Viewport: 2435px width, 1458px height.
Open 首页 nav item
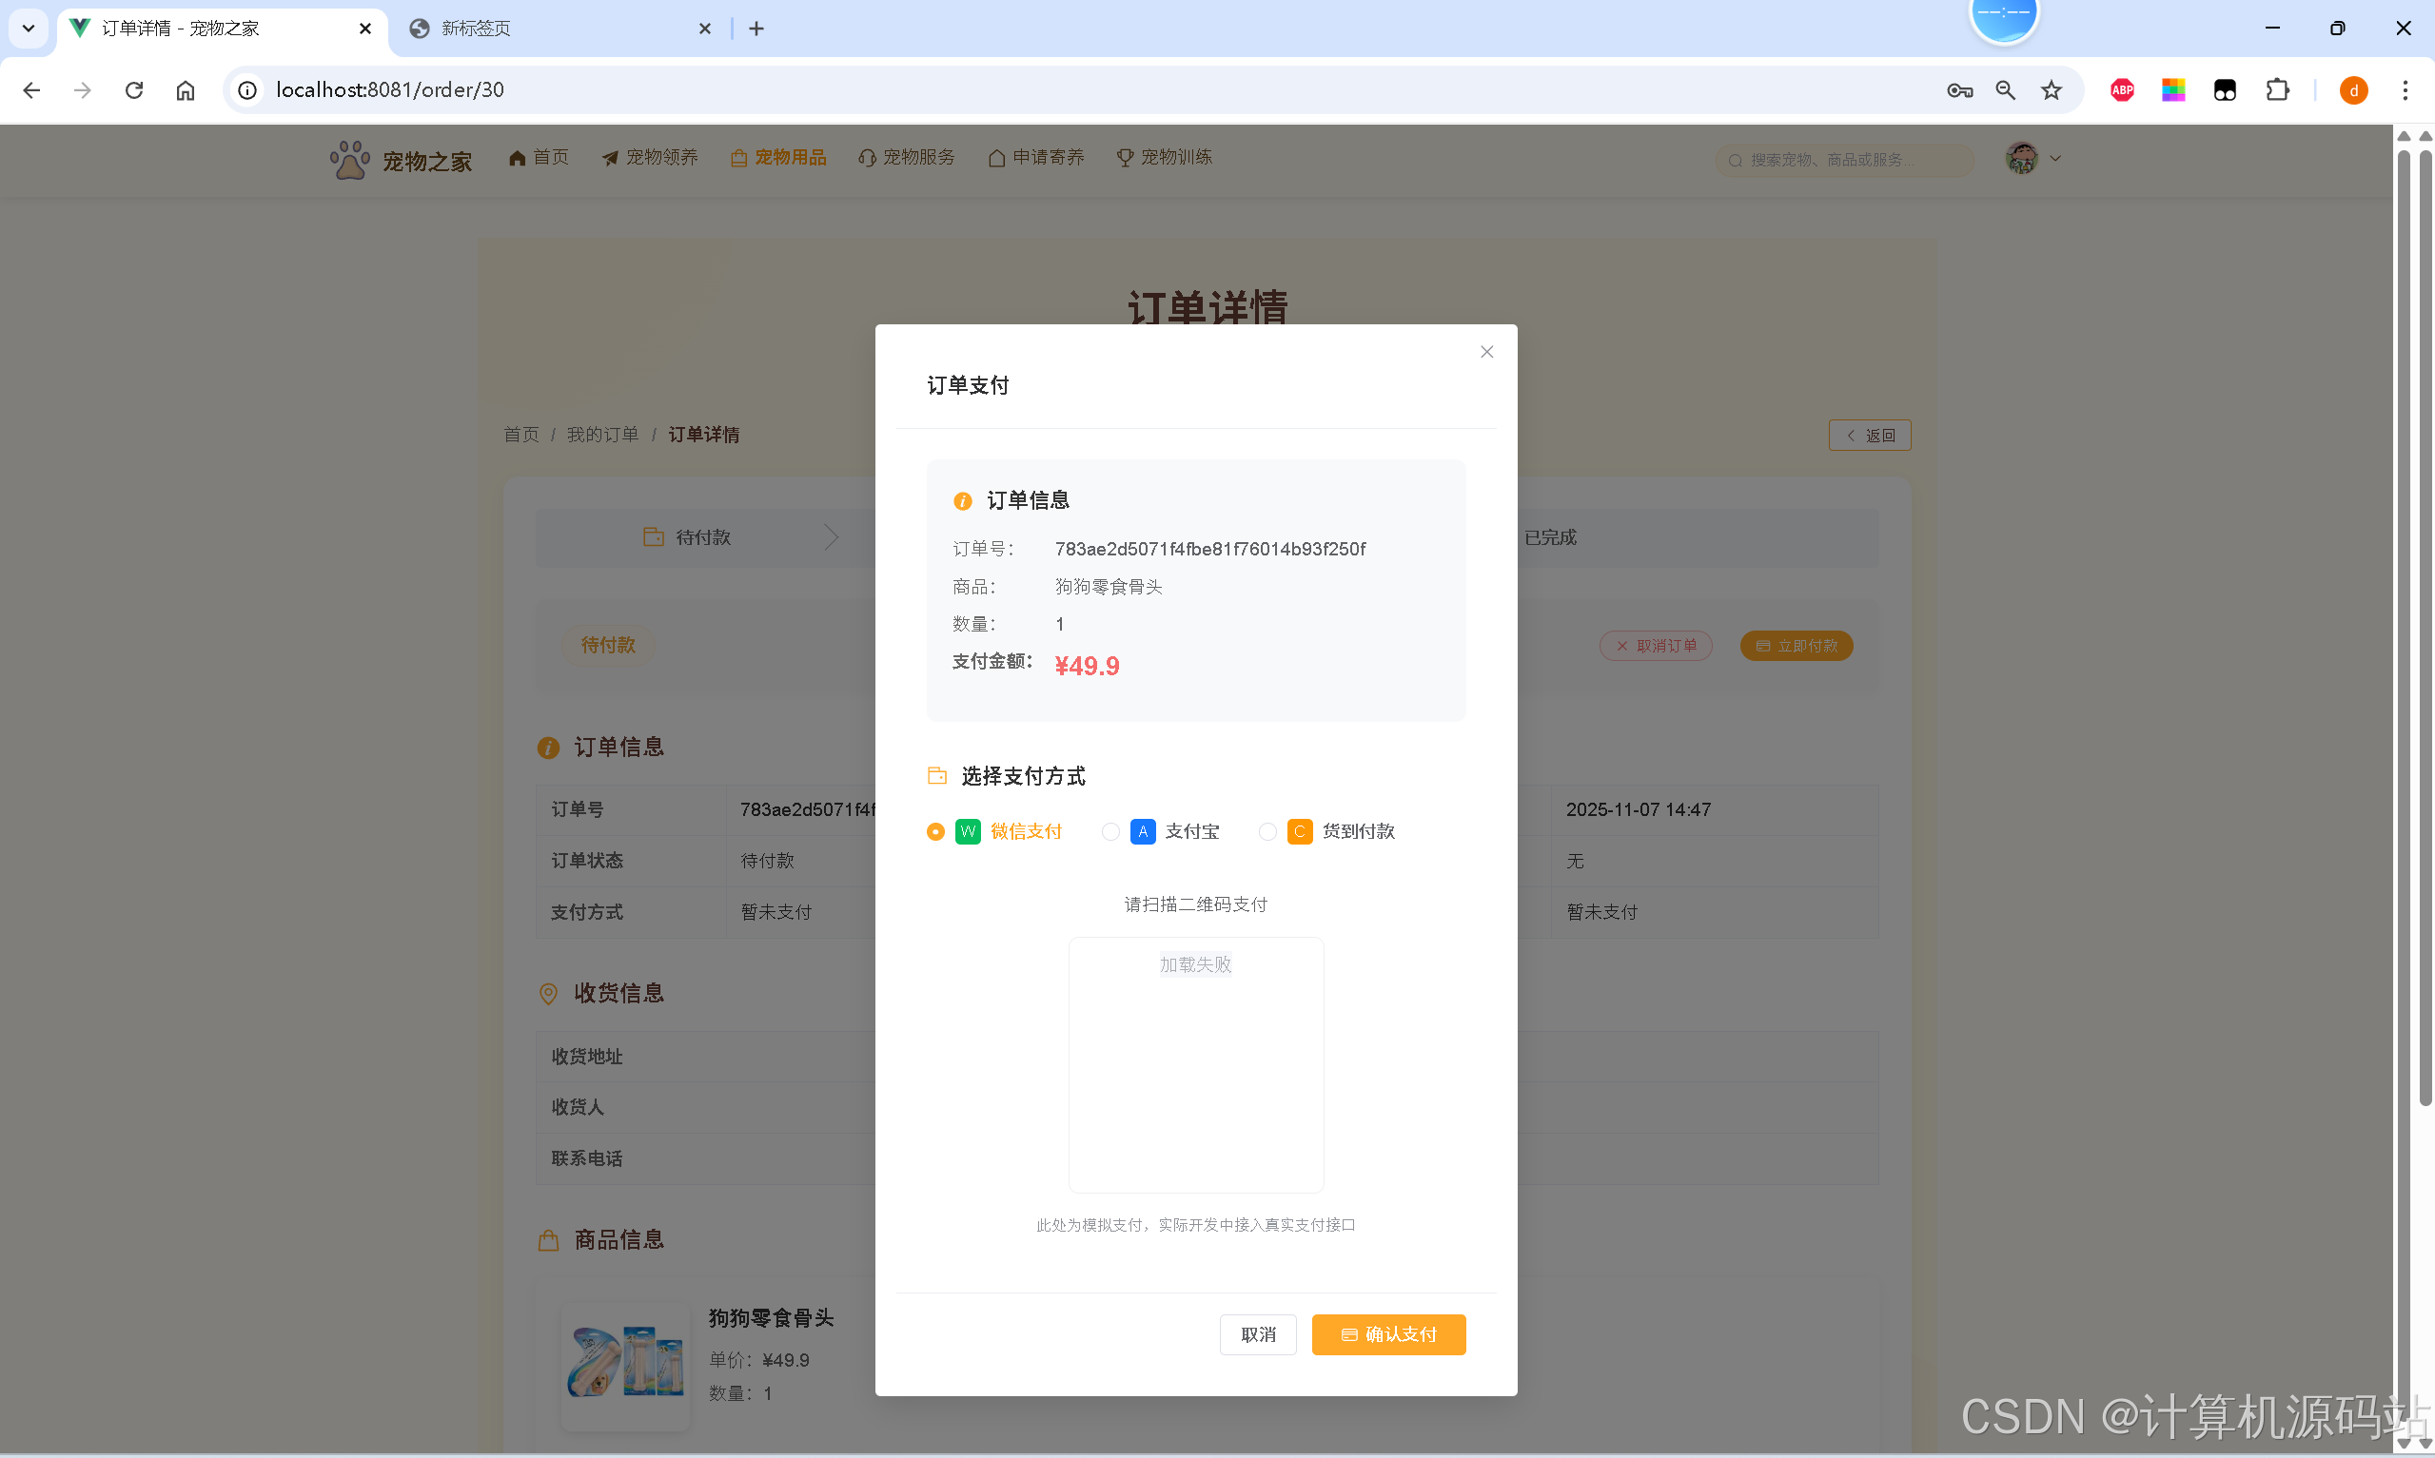pos(540,157)
